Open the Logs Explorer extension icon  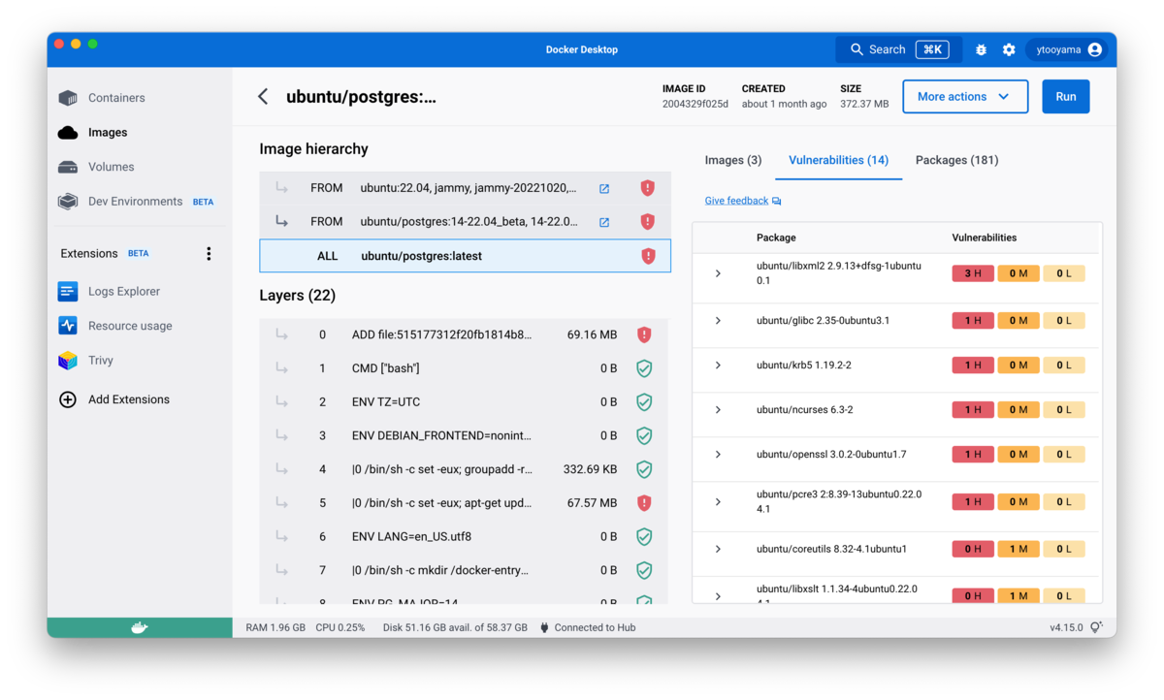tap(68, 291)
